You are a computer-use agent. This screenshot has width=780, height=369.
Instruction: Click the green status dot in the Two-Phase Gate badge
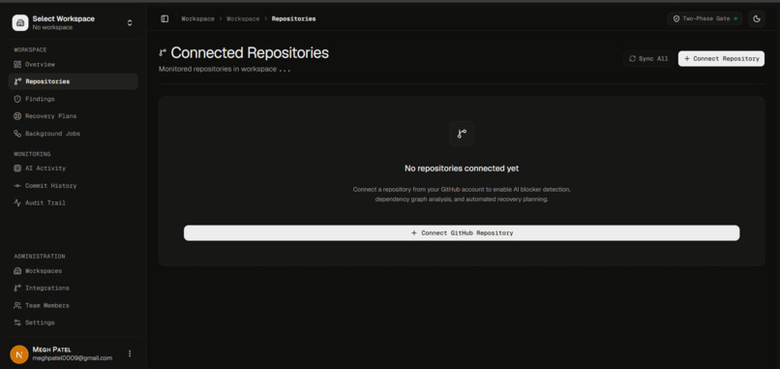pos(735,19)
